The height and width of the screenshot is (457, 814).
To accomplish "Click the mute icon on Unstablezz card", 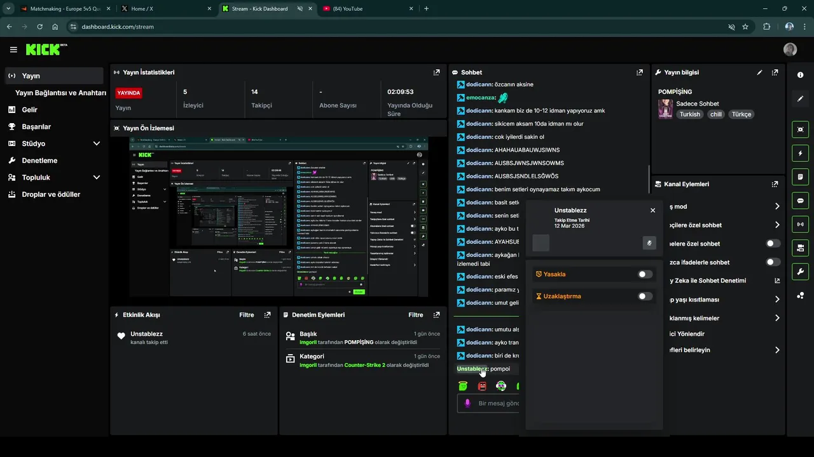I will pyautogui.click(x=649, y=243).
